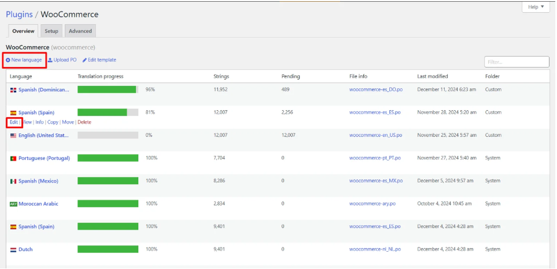Click strings count 2,834
The image size is (557, 269).
click(219, 204)
